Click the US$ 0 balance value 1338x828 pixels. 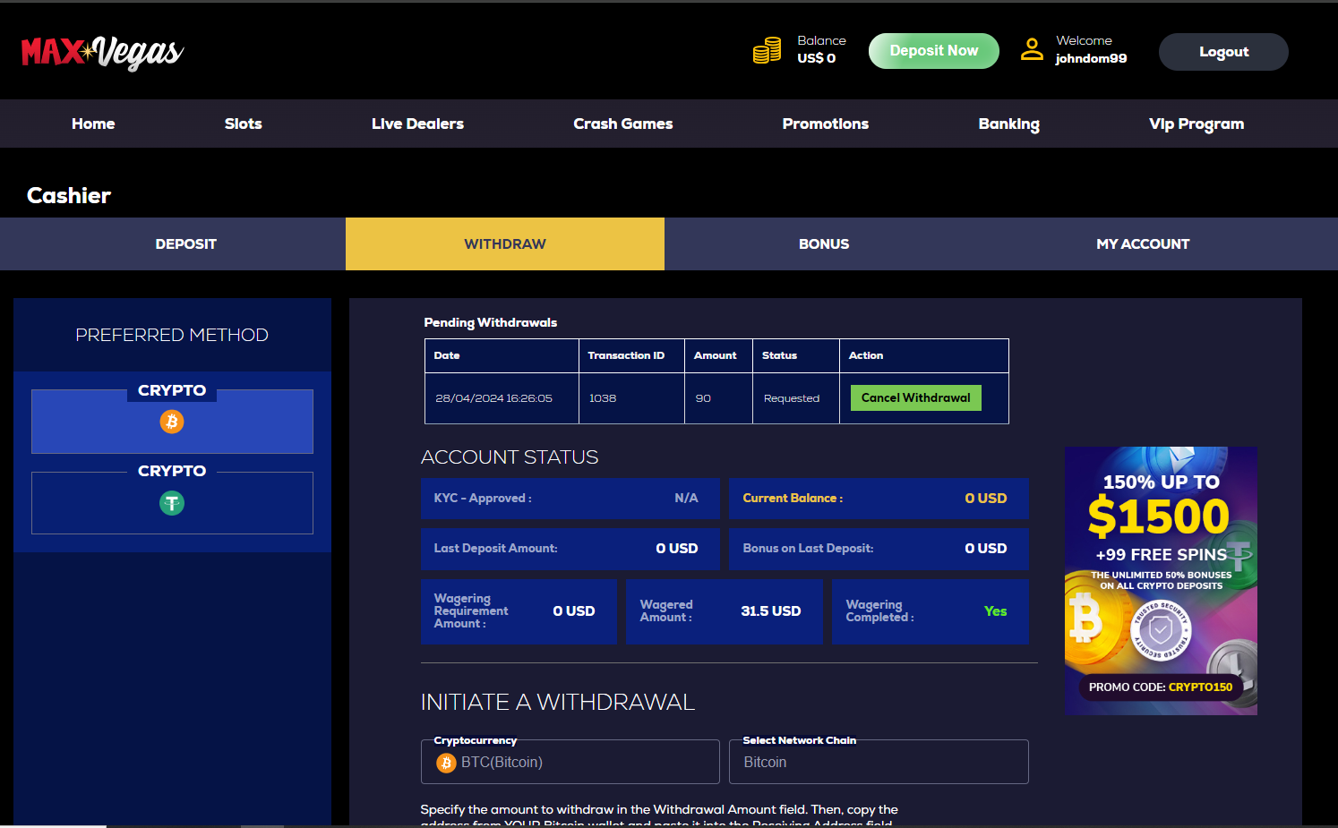point(816,58)
